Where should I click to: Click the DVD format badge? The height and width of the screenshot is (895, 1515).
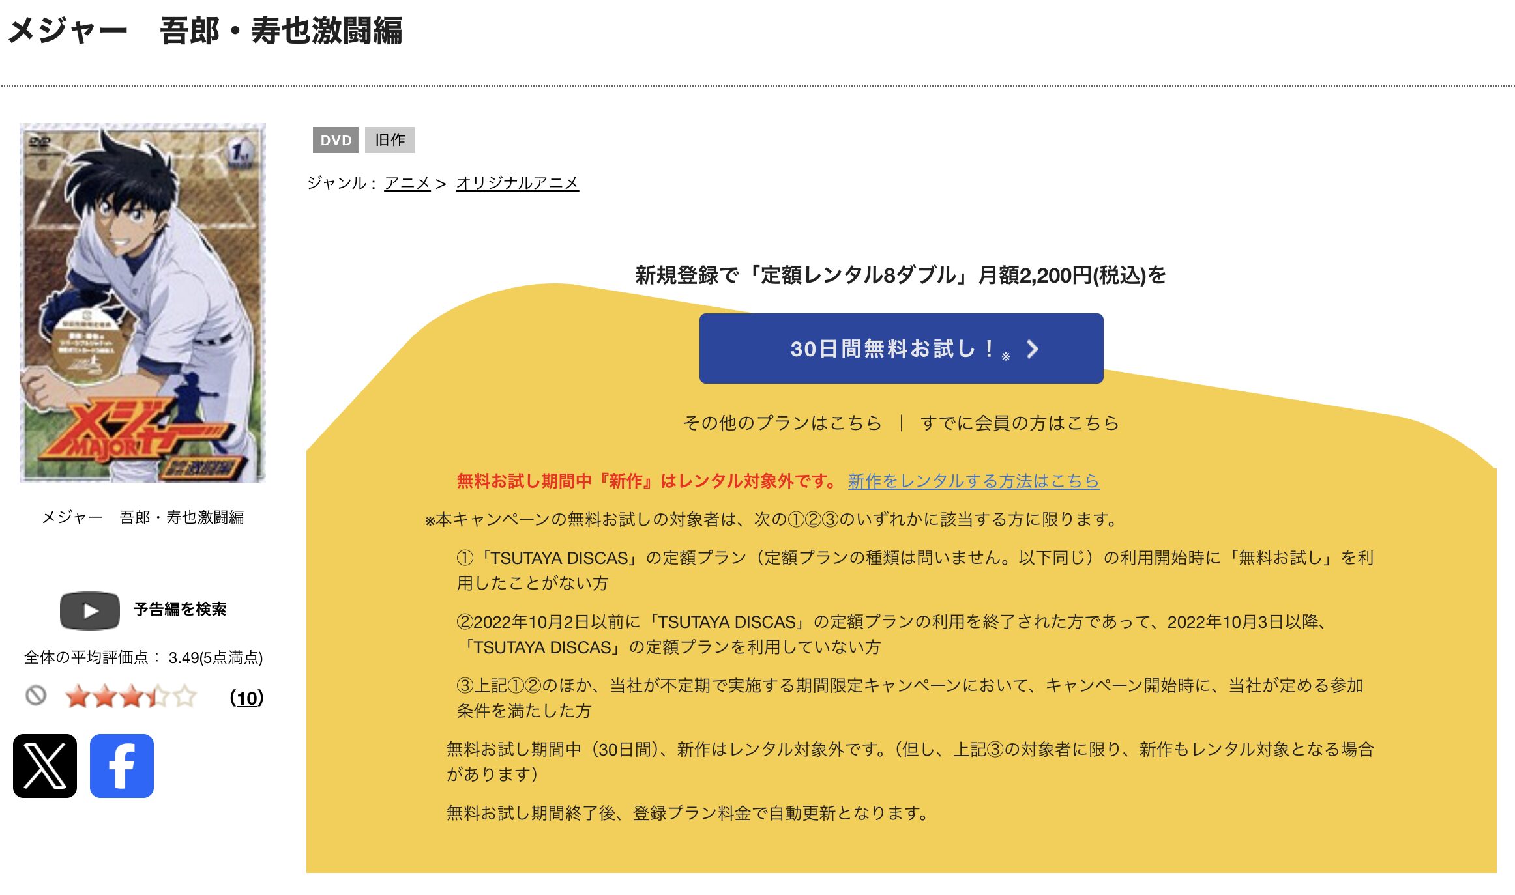pos(336,140)
